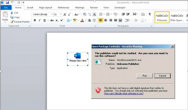Center the paragraph text
The height and width of the screenshot is (110, 188).
point(106,20)
